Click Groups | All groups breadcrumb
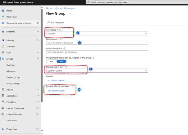 pos(65,8)
